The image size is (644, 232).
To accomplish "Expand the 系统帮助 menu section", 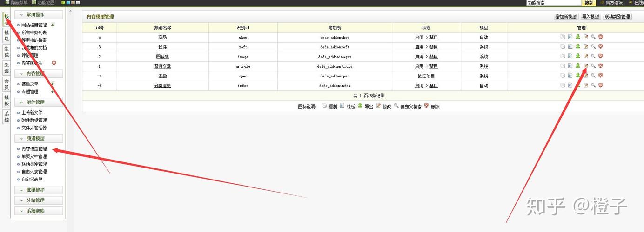I will pyautogui.click(x=38, y=211).
